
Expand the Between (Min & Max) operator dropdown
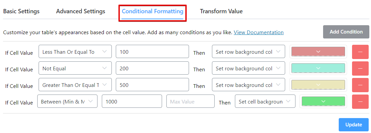(68, 101)
